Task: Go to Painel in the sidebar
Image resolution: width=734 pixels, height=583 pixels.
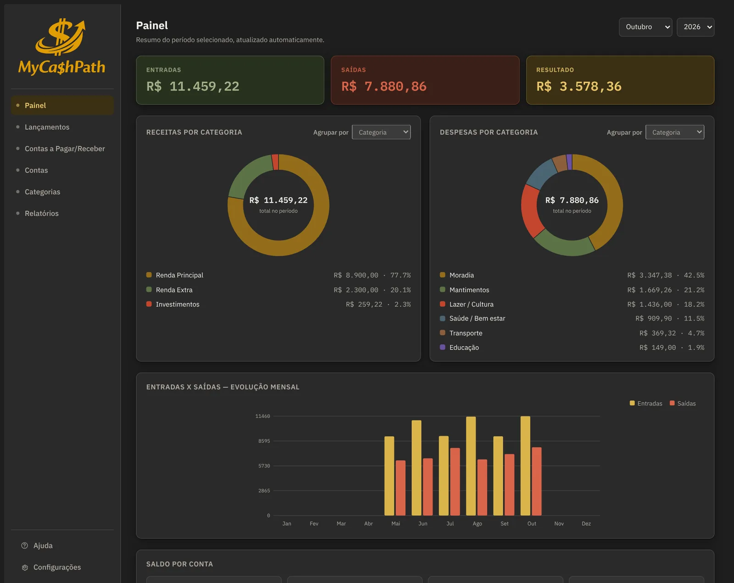Action: [62, 105]
